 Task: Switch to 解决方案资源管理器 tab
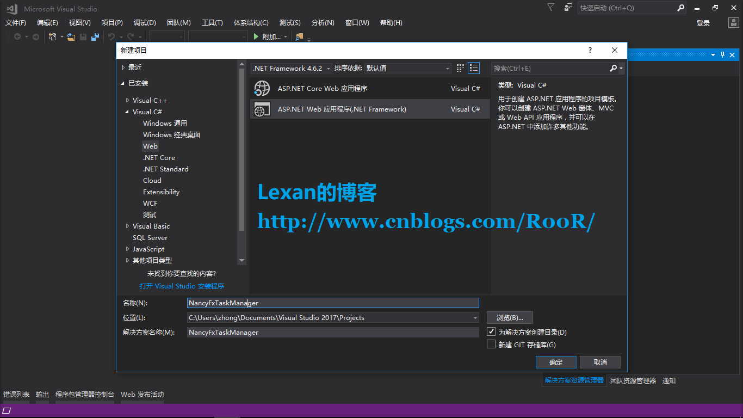tap(574, 380)
